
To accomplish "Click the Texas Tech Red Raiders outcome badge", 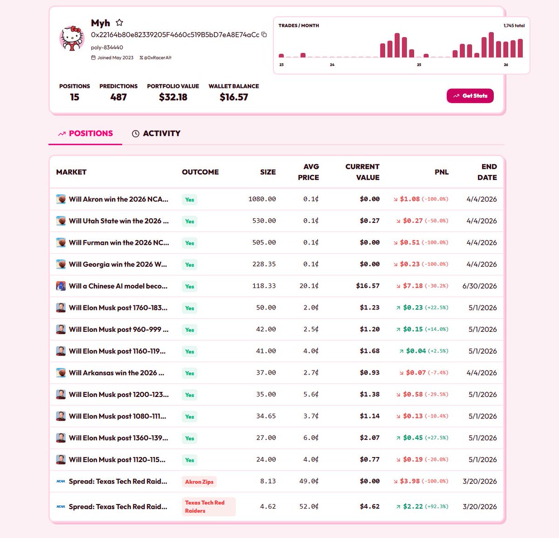I will (209, 507).
